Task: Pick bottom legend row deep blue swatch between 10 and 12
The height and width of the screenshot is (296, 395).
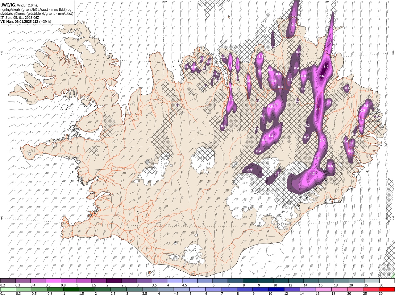Action: click(276, 289)
